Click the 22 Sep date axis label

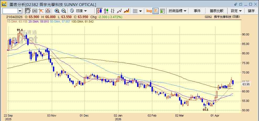8,115
